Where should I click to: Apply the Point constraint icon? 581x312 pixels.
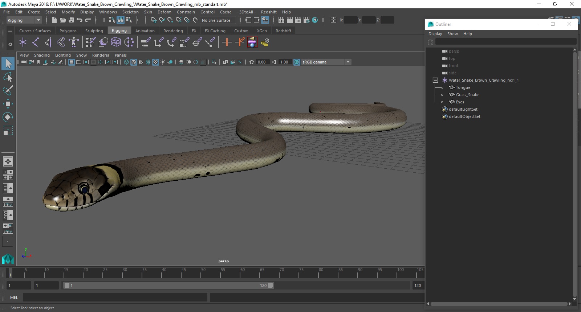[158, 42]
